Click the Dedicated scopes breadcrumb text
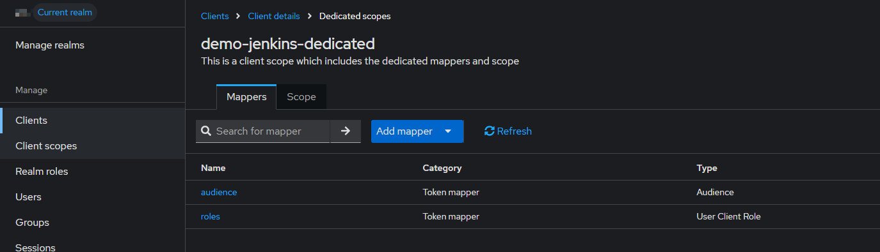This screenshot has width=880, height=252. pos(355,16)
